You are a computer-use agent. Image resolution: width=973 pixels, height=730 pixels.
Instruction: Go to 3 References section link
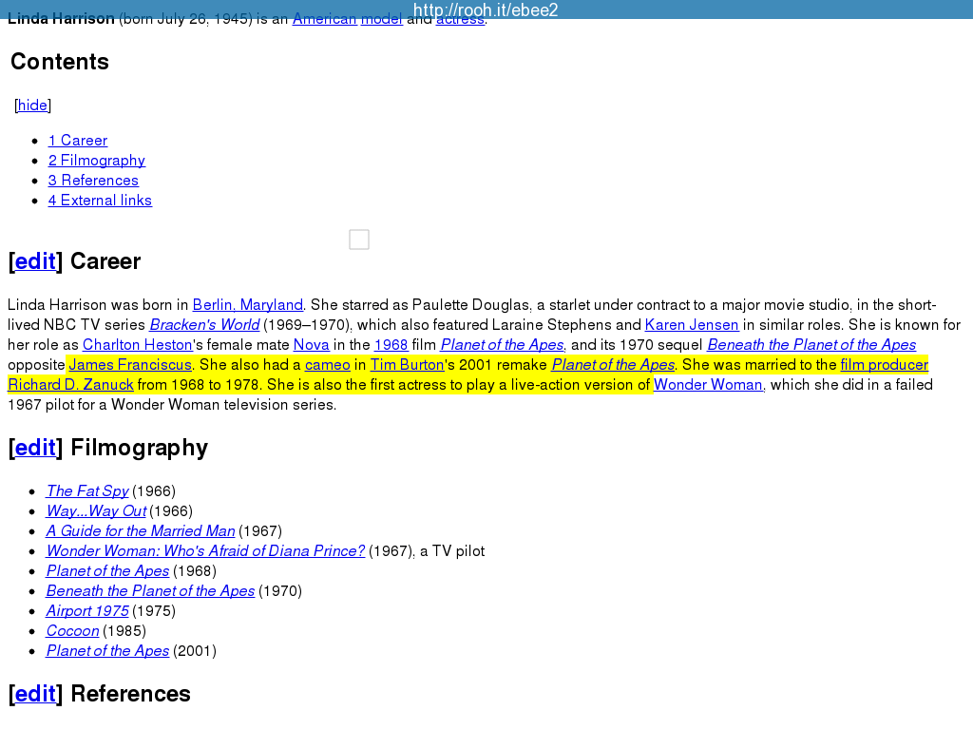tap(93, 181)
